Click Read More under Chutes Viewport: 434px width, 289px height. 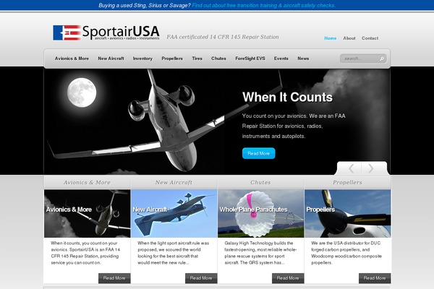(288, 278)
